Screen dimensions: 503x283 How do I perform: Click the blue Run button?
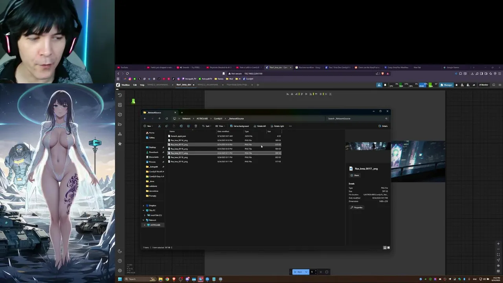298,272
